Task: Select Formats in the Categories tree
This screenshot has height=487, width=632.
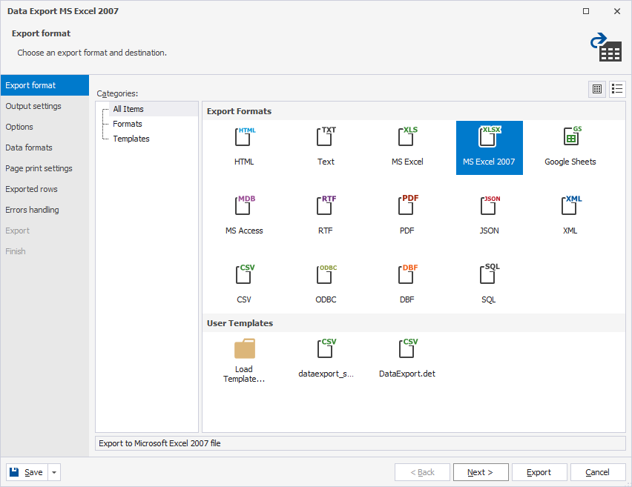Action: coord(128,124)
